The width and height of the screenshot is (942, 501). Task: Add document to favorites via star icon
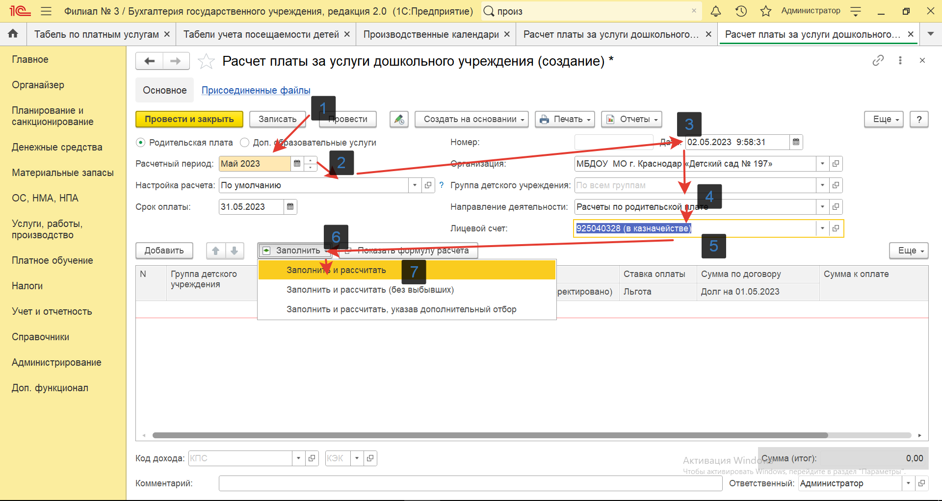(206, 61)
